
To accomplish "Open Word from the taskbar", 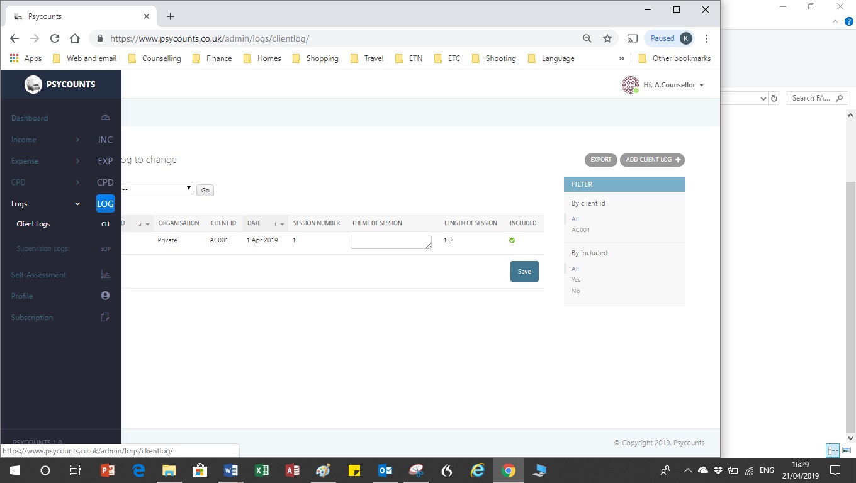I will 231,470.
